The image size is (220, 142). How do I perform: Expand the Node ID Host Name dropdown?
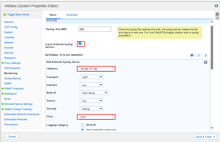(94, 93)
